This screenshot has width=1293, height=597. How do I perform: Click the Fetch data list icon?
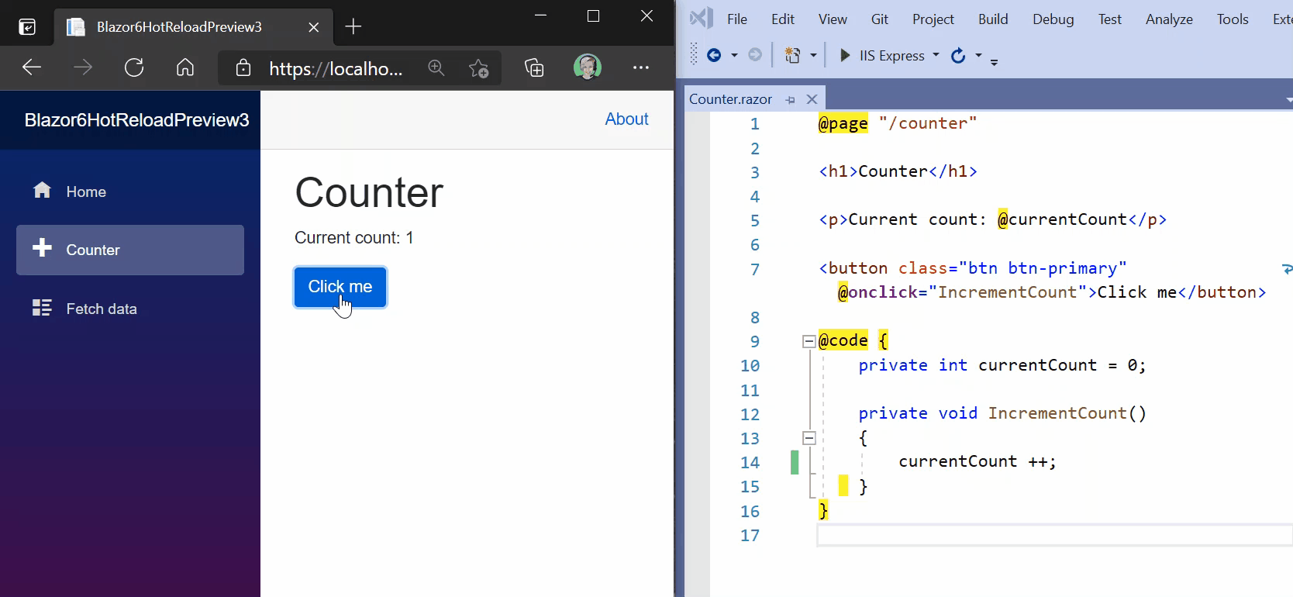(42, 308)
